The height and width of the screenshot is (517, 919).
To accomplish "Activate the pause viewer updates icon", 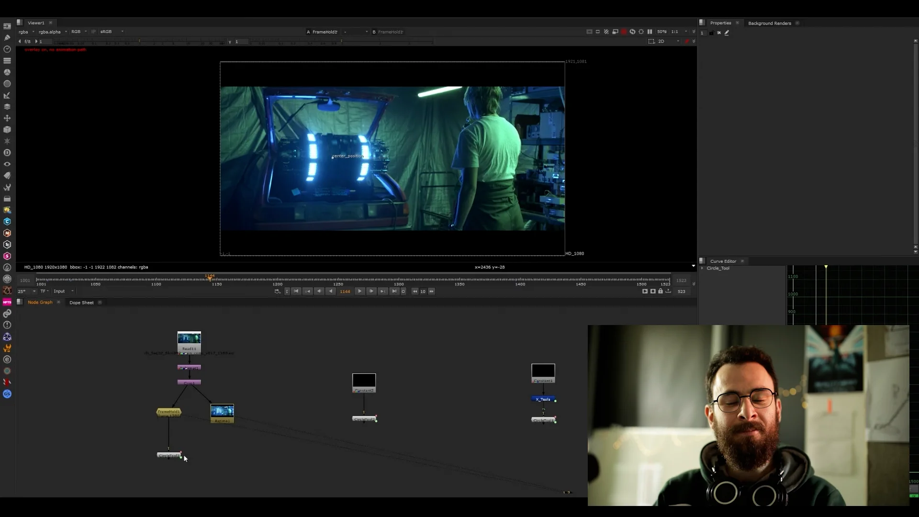I will [x=650, y=32].
